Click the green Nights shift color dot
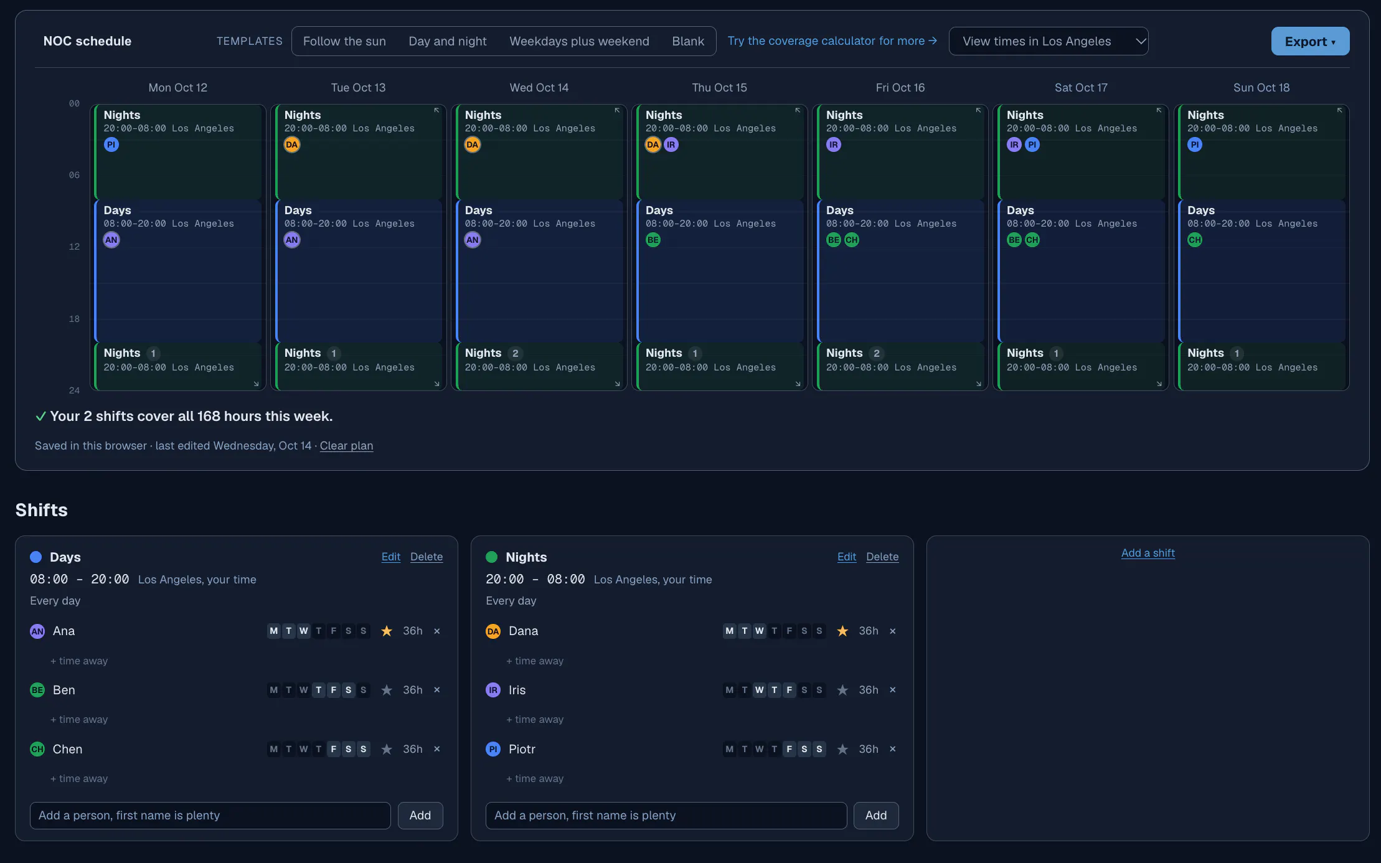The height and width of the screenshot is (863, 1381). pyautogui.click(x=492, y=557)
